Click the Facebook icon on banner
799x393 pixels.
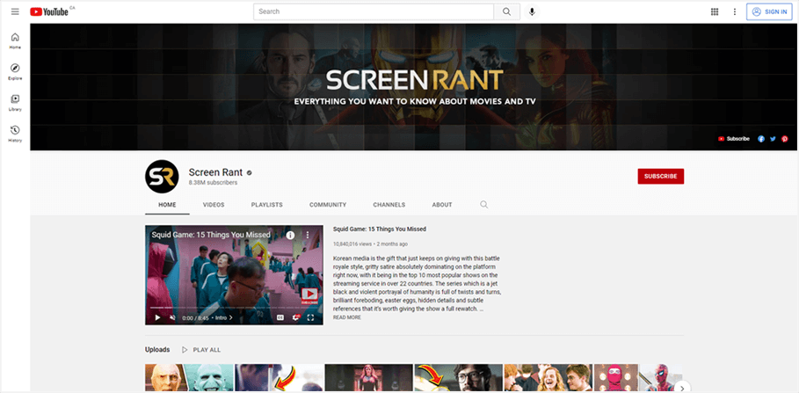(x=761, y=139)
